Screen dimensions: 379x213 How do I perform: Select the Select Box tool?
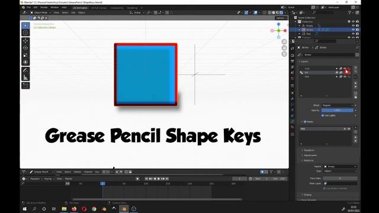(x=25, y=25)
